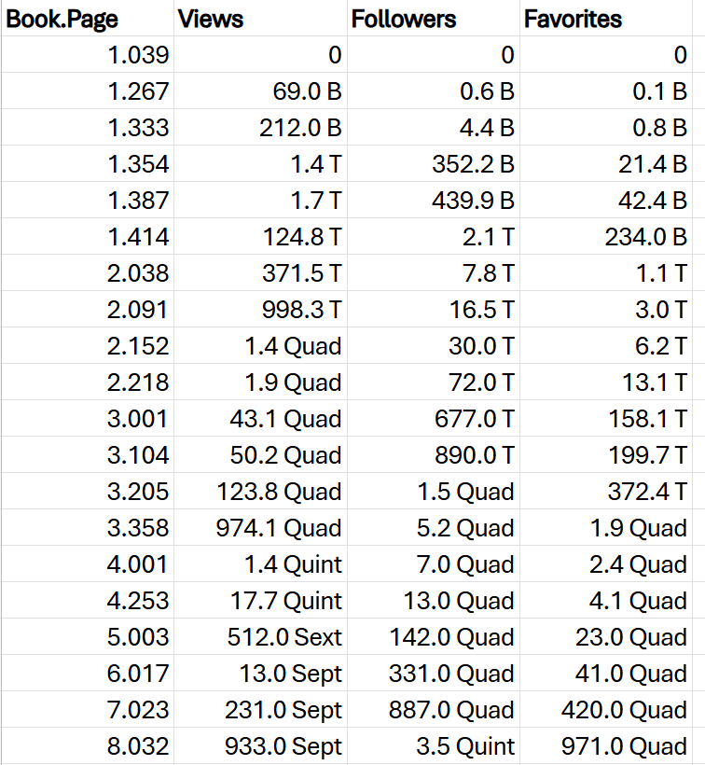Select the Followers column header
Image resolution: width=705 pixels, height=765 pixels.
434,19
